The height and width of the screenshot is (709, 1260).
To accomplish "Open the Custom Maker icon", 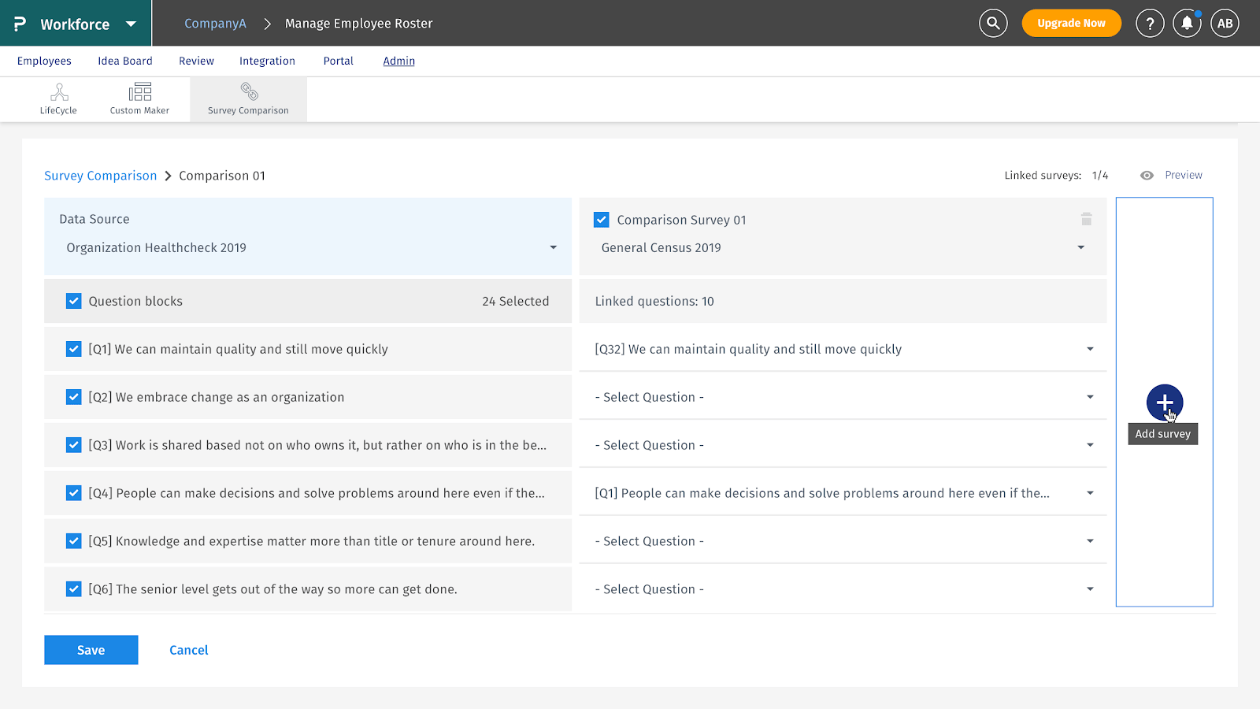I will pyautogui.click(x=139, y=99).
